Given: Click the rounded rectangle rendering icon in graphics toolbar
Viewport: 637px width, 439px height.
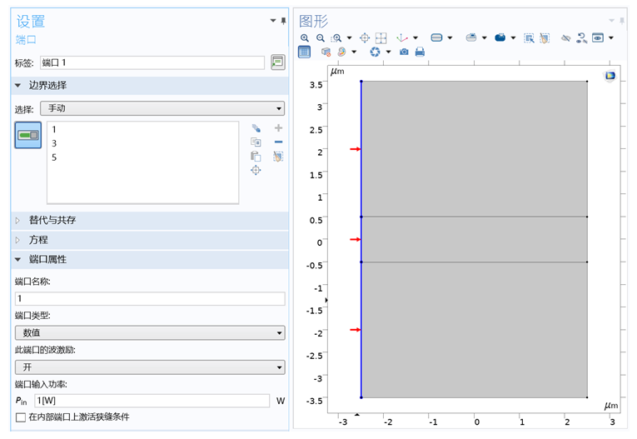Looking at the screenshot, I should 436,37.
